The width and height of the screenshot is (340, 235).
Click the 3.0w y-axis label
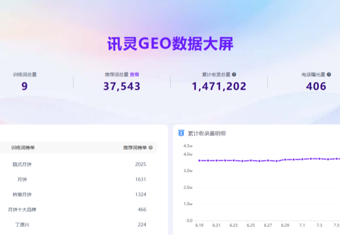coord(188,171)
